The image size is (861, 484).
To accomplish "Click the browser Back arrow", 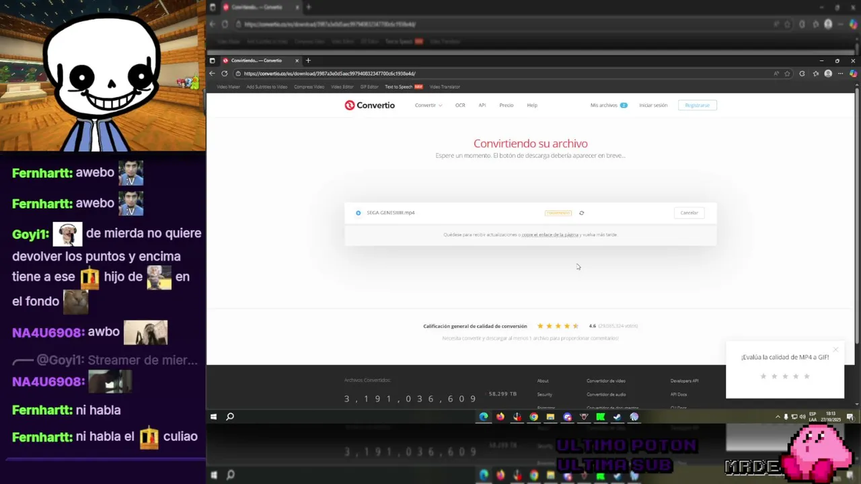I will coord(213,73).
